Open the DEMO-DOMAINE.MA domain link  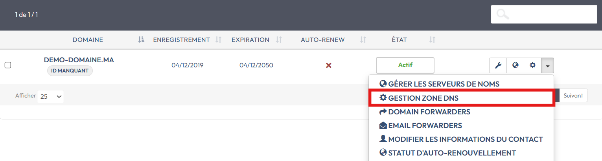(79, 60)
